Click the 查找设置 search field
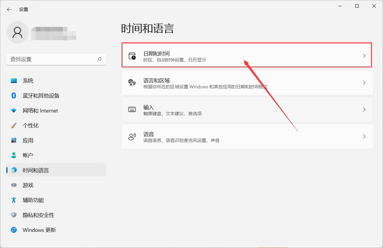383x248 pixels. pos(56,59)
